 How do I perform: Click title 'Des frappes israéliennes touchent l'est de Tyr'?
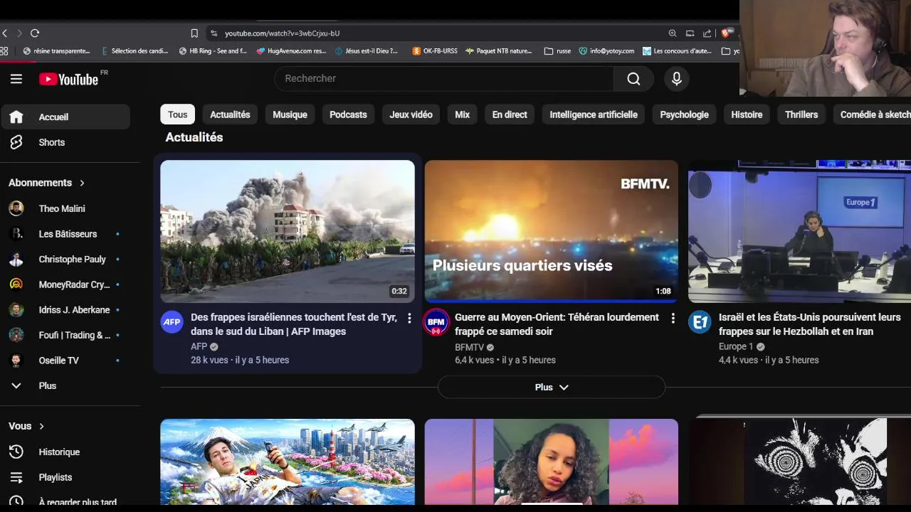(294, 324)
